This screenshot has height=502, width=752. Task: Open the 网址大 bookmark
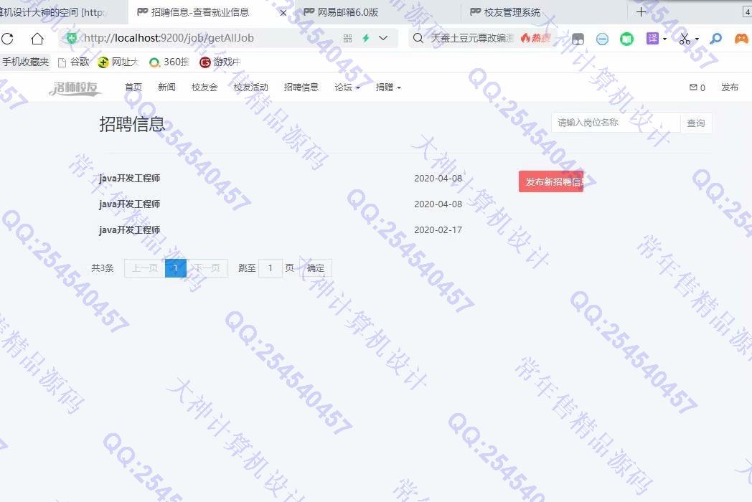118,62
